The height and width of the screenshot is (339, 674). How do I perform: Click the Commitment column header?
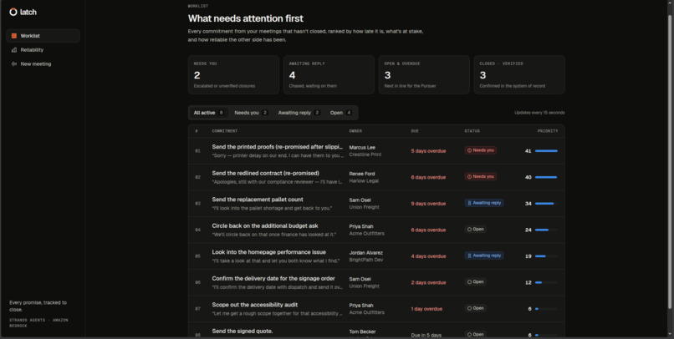224,131
